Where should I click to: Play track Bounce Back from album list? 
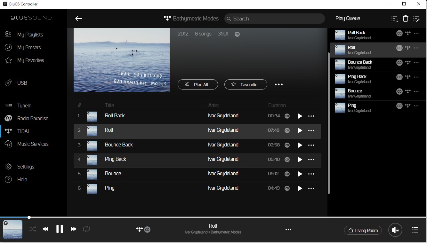[x=300, y=145]
